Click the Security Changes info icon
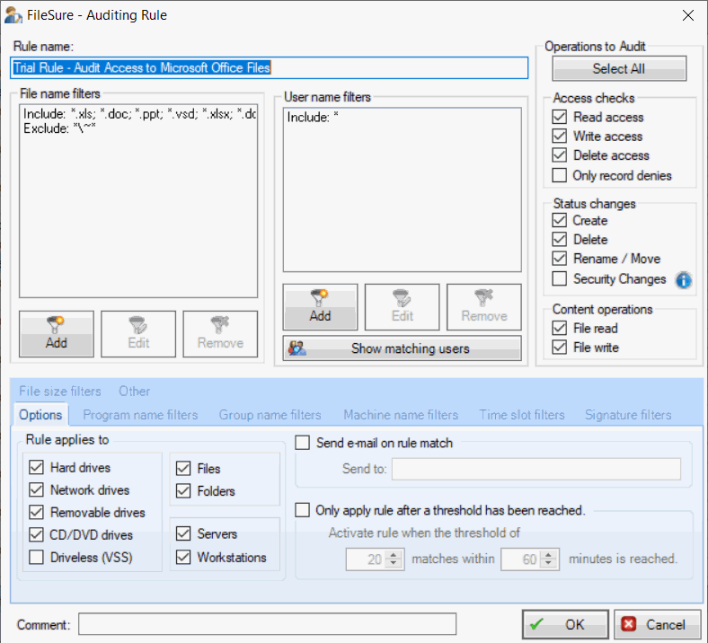708x643 pixels. click(x=683, y=280)
